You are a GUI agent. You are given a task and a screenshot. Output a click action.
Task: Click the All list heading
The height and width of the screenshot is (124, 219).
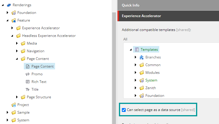coord(125,39)
